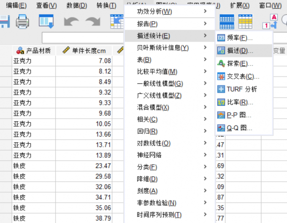Select the cell with value 7.08
287x223 pixels.
click(84, 61)
